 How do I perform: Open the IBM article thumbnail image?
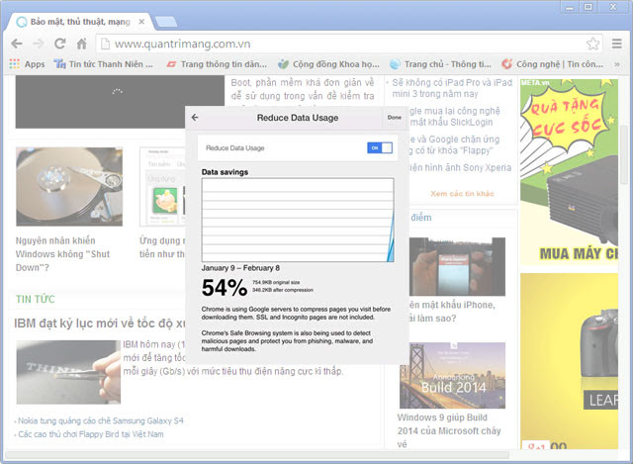point(68,372)
